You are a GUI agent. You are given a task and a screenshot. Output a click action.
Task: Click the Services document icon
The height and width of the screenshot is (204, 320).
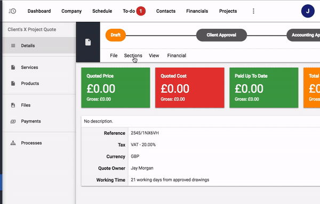click(x=13, y=67)
